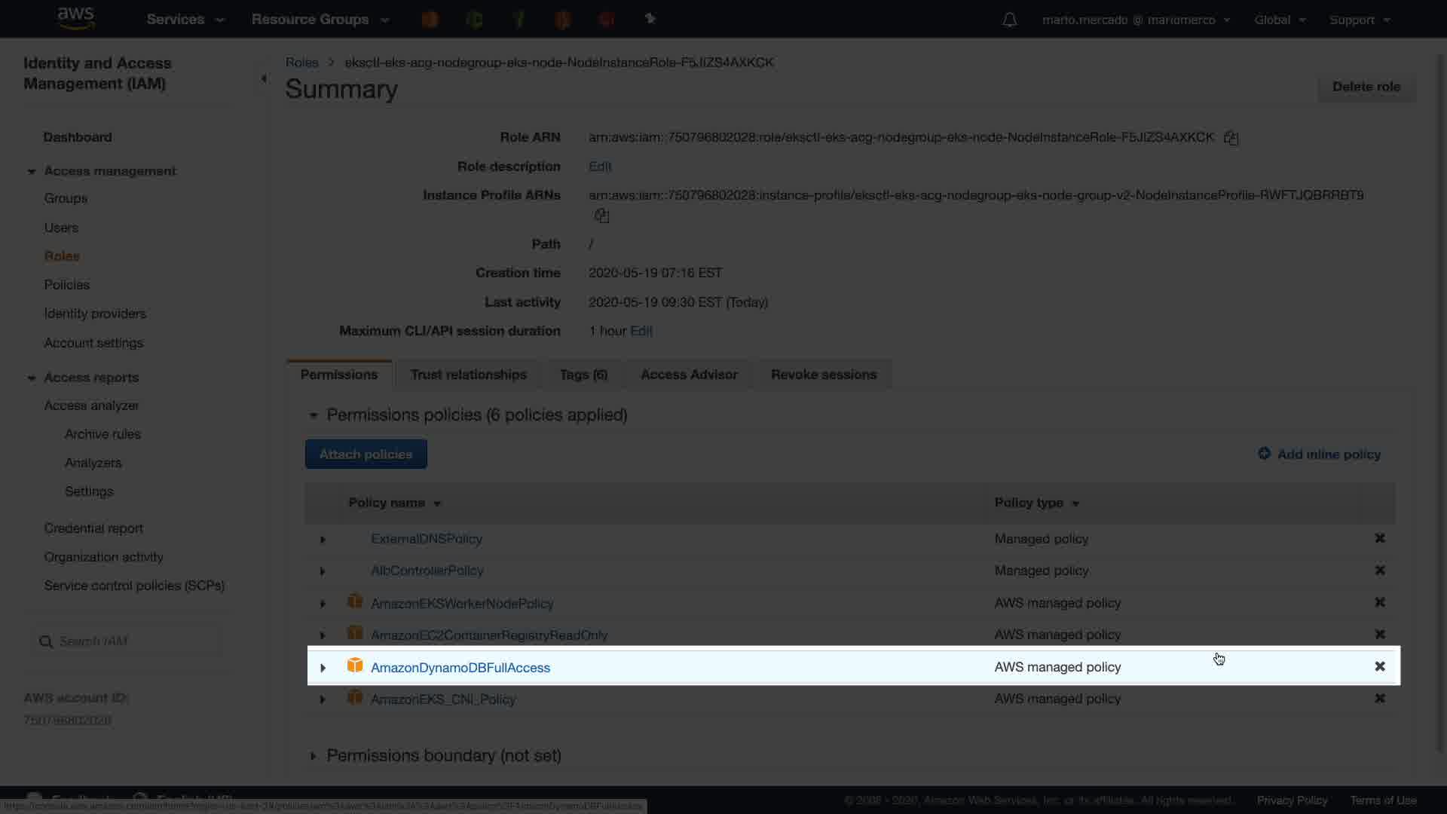Detach ExternalDNSPolicy using the X icon
1447x814 pixels.
point(1379,538)
